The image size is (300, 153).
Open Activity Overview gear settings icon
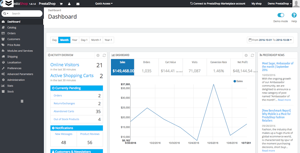[98, 55]
